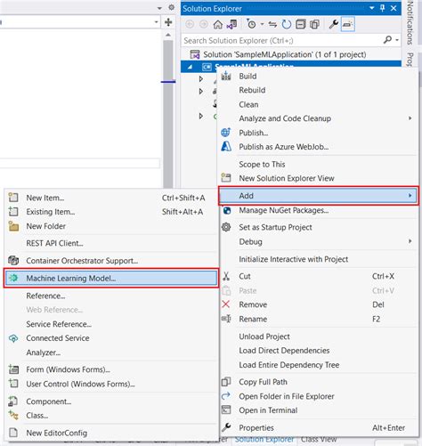Viewport: 422px width, 446px height.
Task: Select Analyzer... in Add submenu
Action: click(x=111, y=353)
